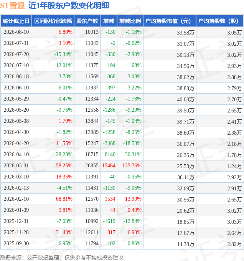Click shareholder count 26855 cell

click(92, 165)
